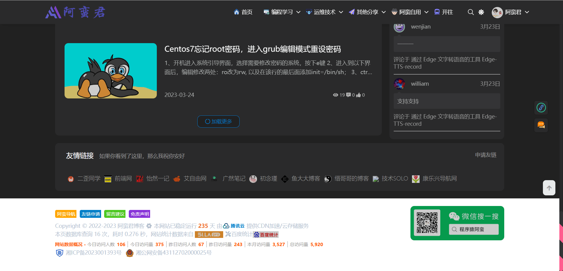
Task: Expand 阿蛮自用 dropdown arrow
Action: pos(426,12)
